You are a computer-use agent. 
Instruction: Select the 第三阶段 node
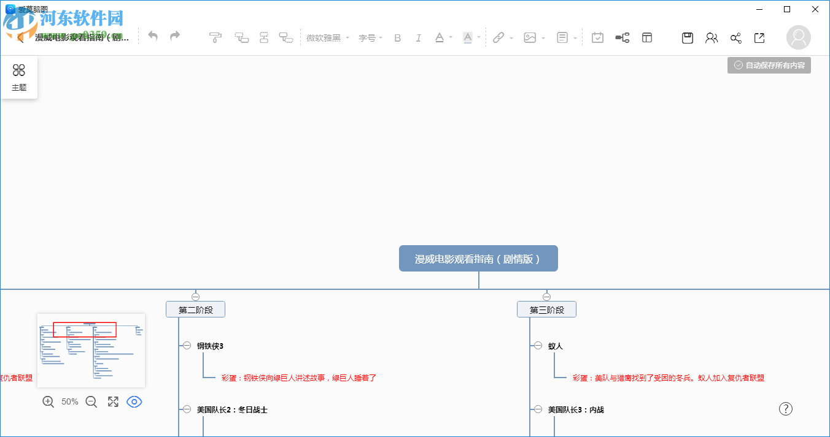pyautogui.click(x=546, y=310)
